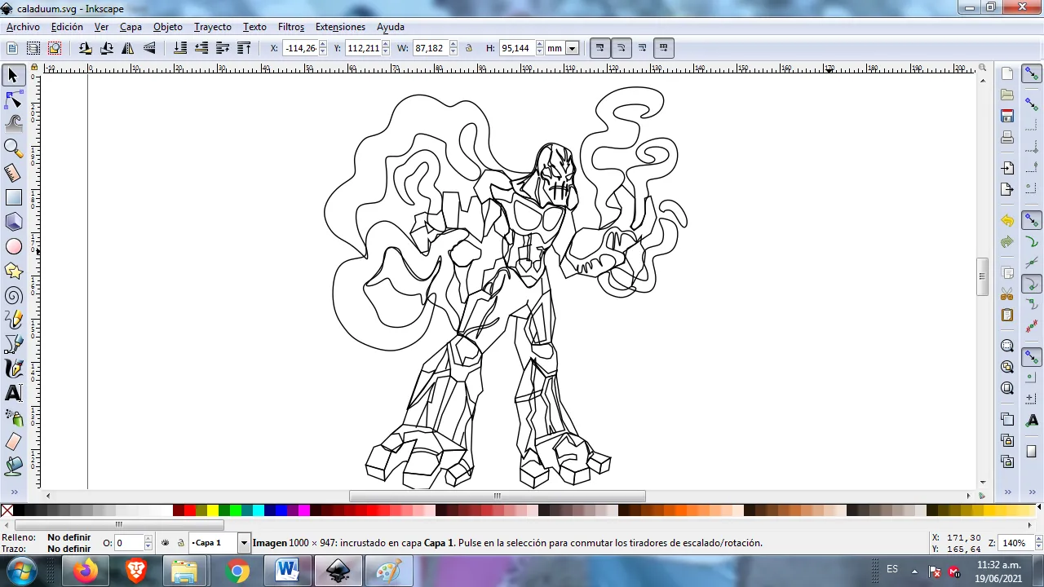Select the Text tool
This screenshot has width=1044, height=587.
pyautogui.click(x=13, y=393)
